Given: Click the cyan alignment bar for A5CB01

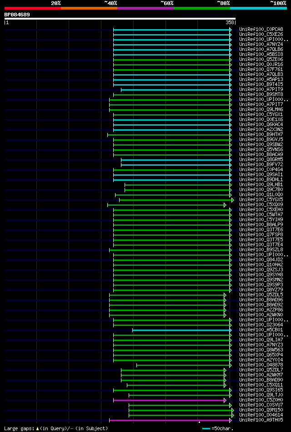Looking at the screenshot, I should point(182,330).
